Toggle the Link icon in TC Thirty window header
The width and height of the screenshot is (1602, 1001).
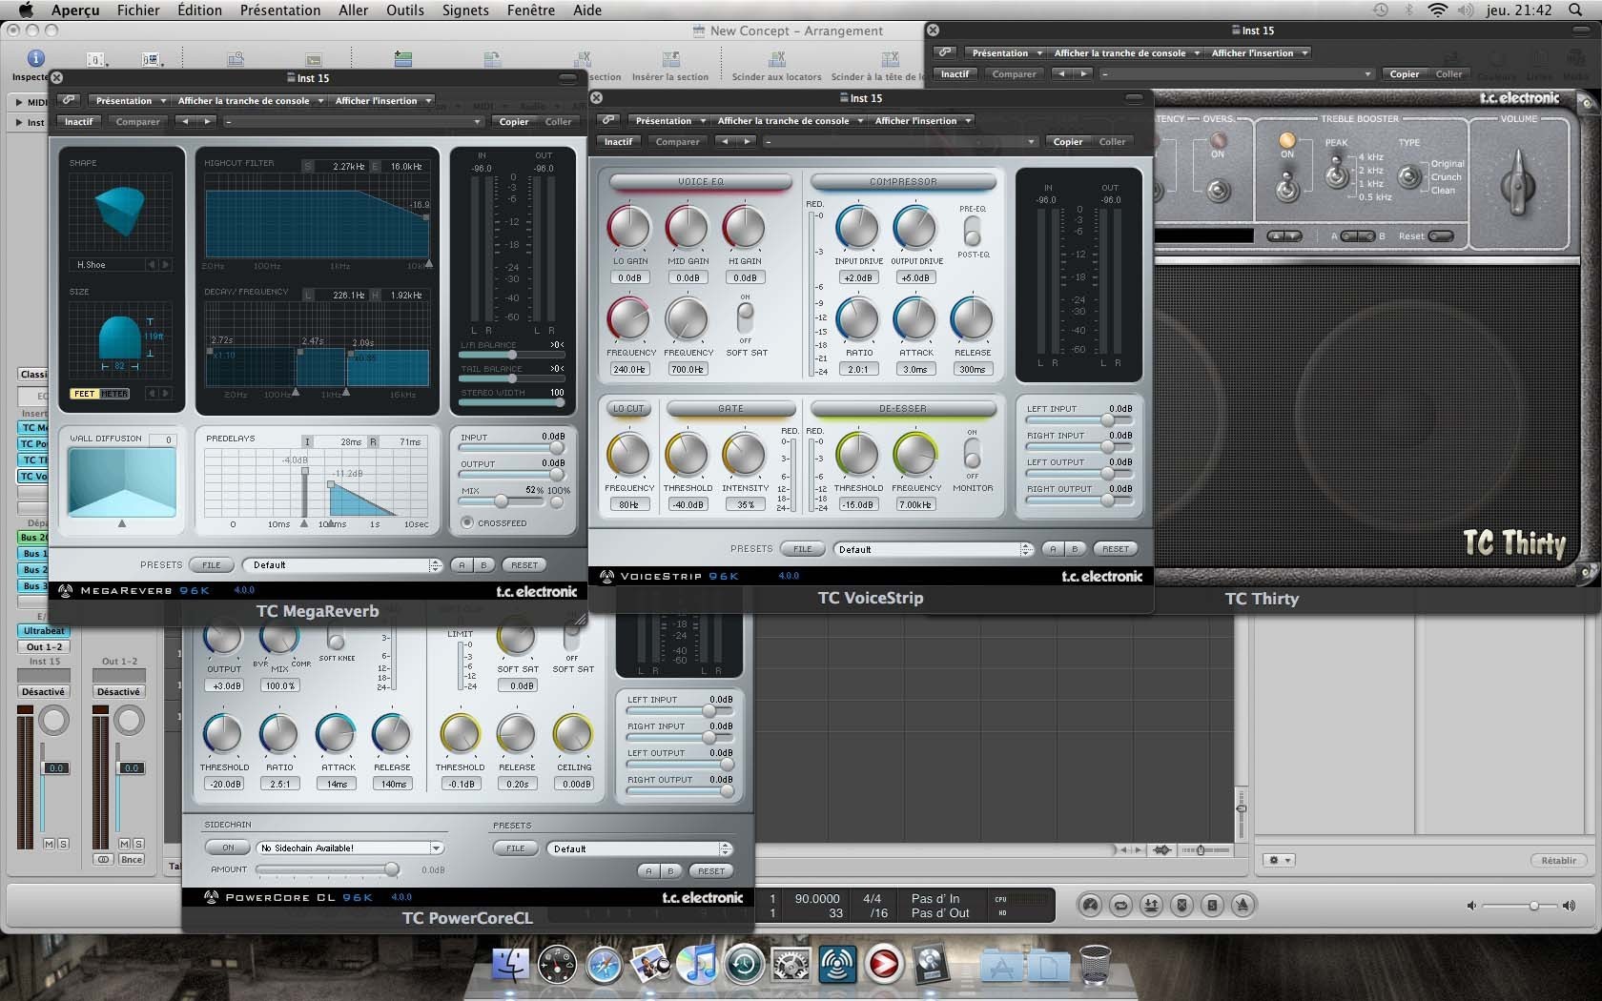coord(944,52)
